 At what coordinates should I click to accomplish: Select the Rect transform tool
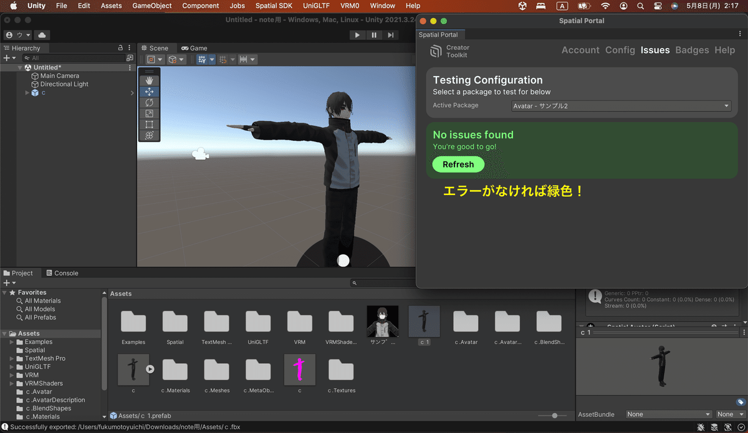click(149, 124)
